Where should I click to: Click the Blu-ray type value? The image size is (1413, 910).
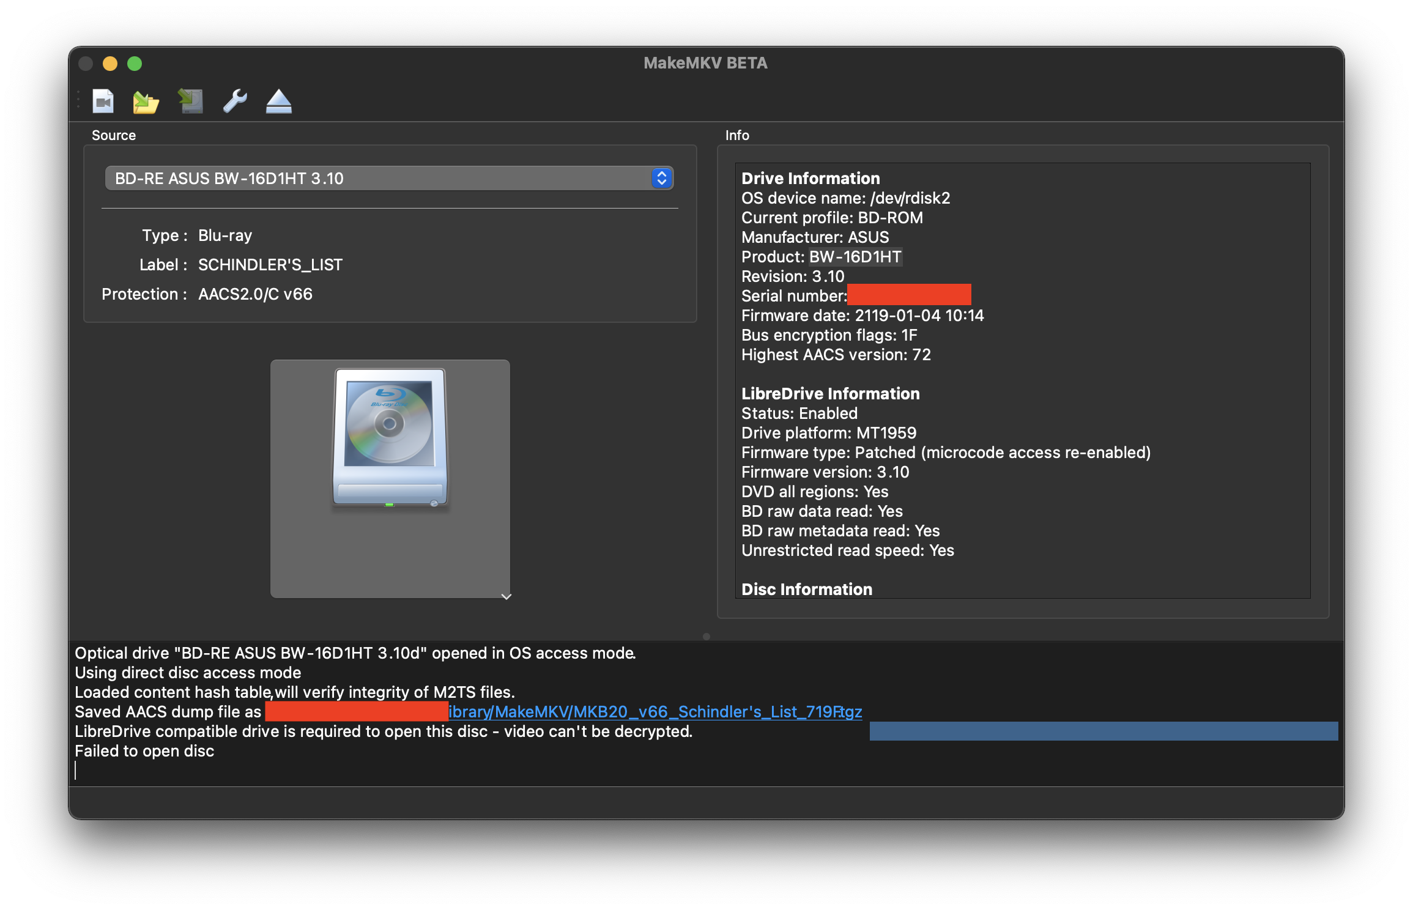point(225,235)
